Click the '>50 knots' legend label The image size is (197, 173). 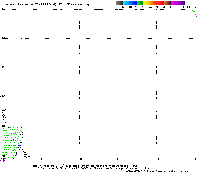point(189,7)
